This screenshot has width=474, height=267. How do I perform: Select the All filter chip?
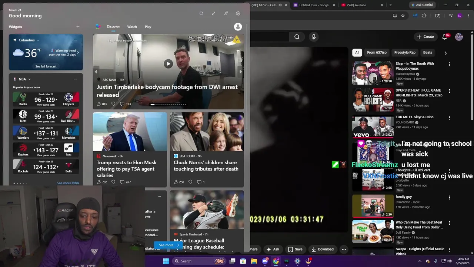(x=357, y=53)
